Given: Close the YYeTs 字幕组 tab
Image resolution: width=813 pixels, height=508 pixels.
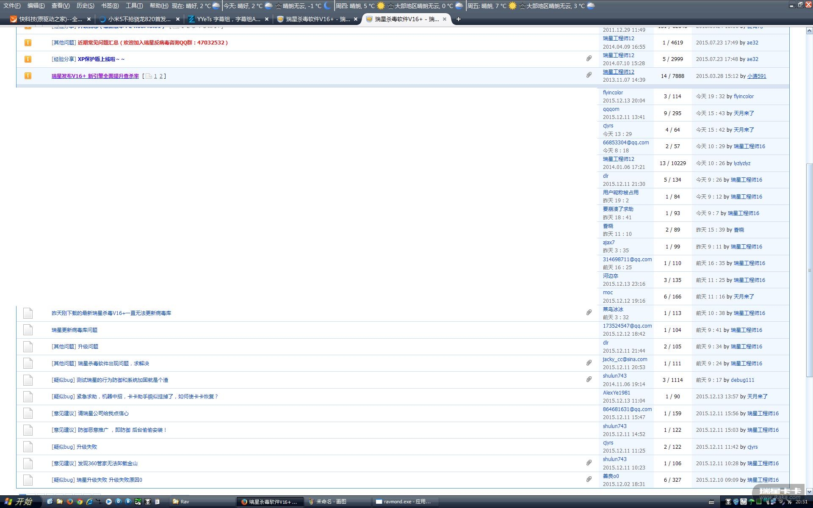Looking at the screenshot, I should (267, 19).
